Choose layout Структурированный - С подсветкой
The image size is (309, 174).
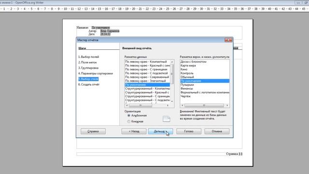(147, 100)
